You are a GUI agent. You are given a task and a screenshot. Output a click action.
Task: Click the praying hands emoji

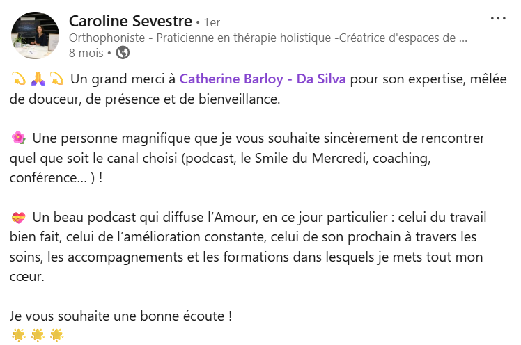click(38, 79)
